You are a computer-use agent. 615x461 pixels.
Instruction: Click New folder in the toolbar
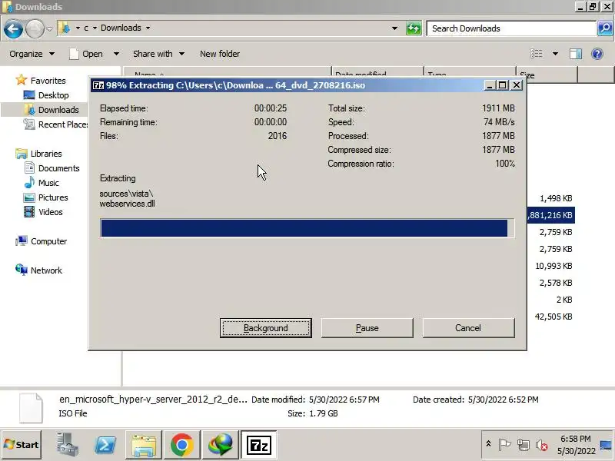click(x=220, y=54)
